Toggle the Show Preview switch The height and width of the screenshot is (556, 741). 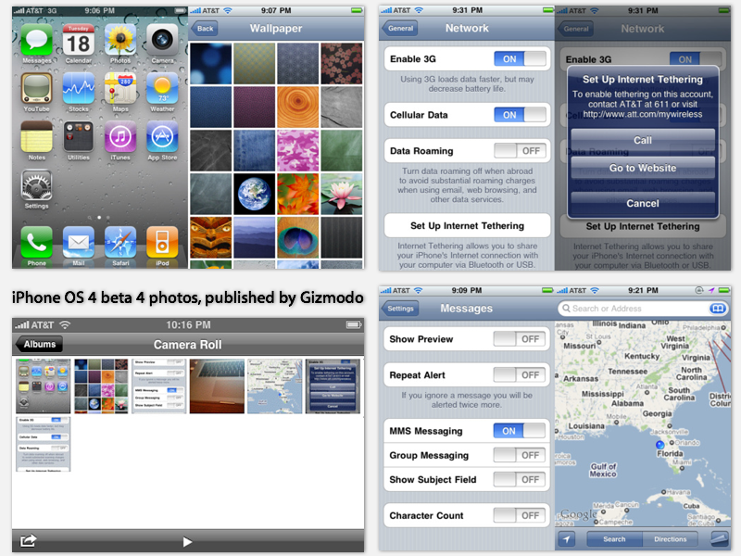(520, 339)
